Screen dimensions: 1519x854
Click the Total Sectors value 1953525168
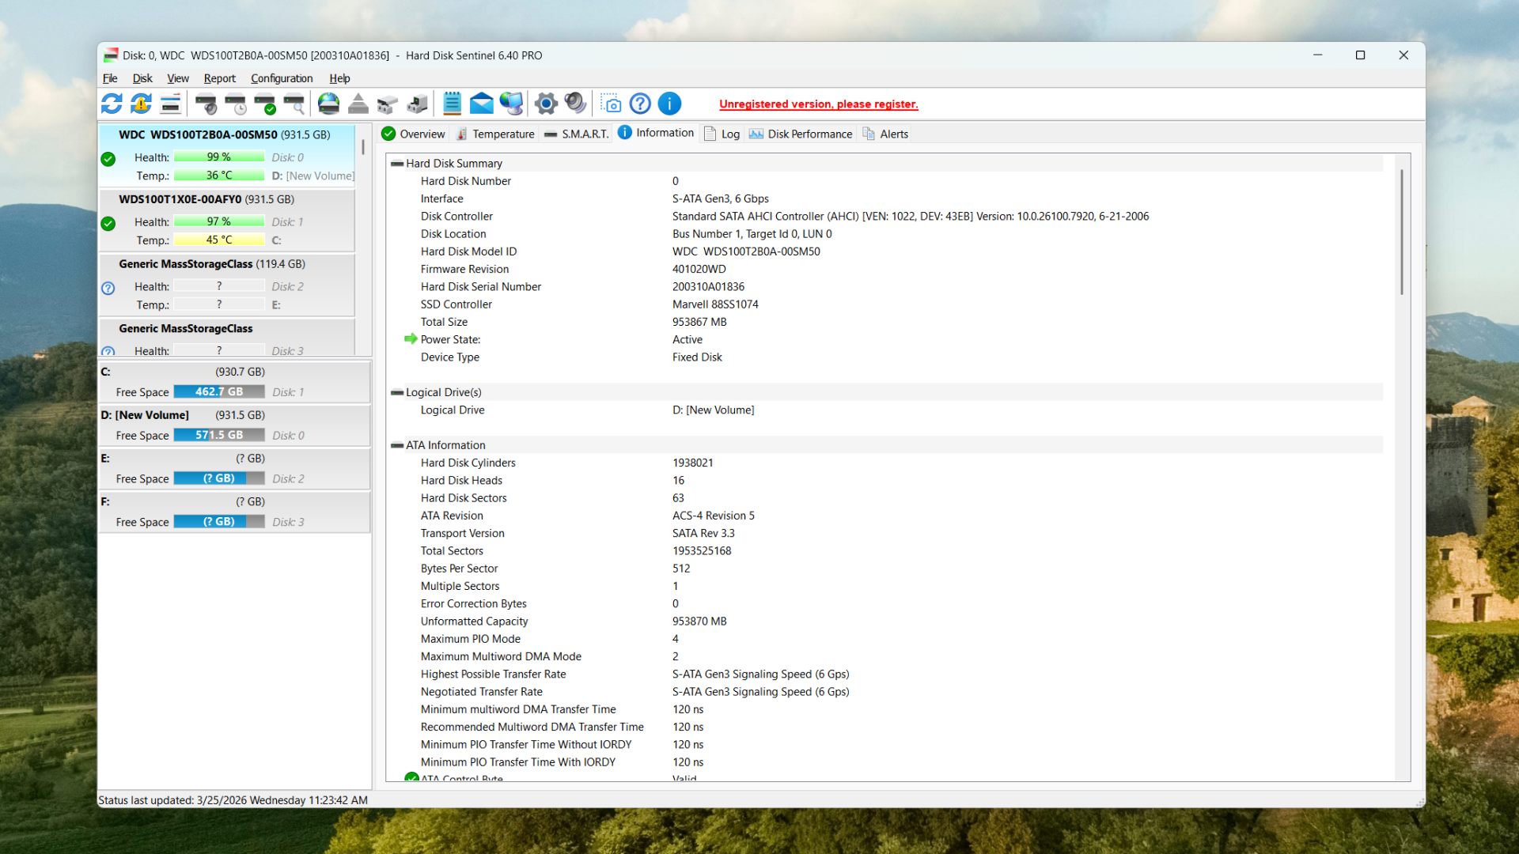pos(702,551)
